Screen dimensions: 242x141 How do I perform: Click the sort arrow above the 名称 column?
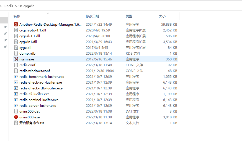pyautogui.click(x=48, y=13)
